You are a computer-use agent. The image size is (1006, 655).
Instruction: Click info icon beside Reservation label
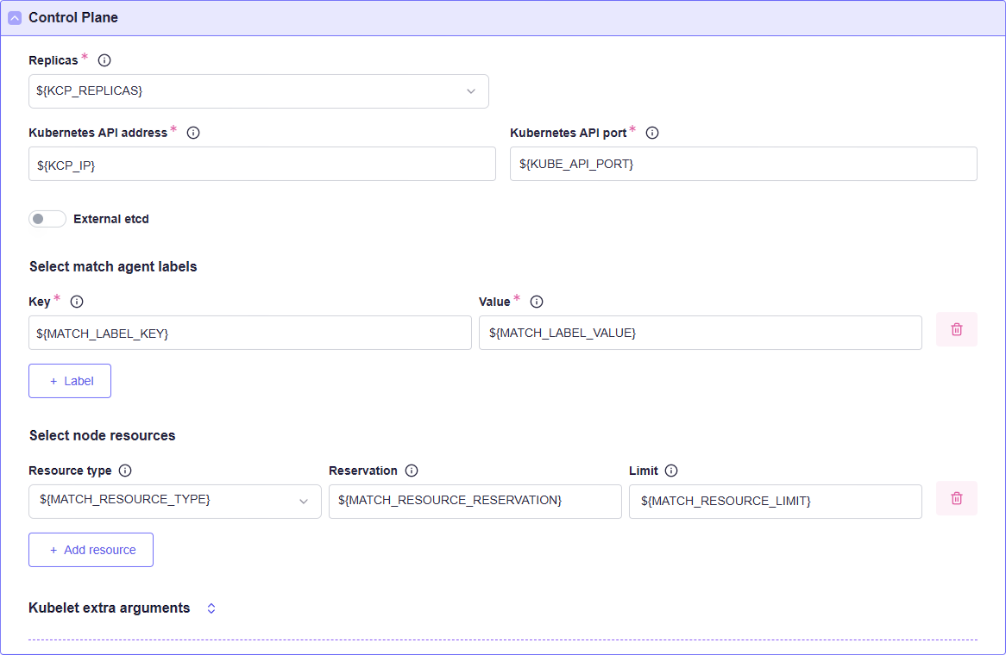tap(412, 471)
